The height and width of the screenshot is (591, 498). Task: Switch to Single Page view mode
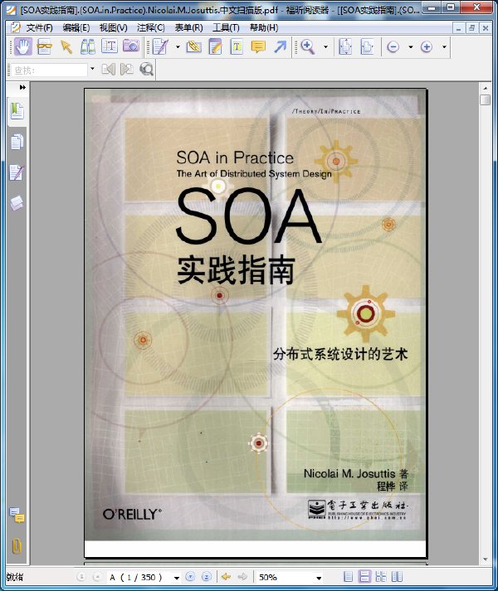click(x=348, y=577)
